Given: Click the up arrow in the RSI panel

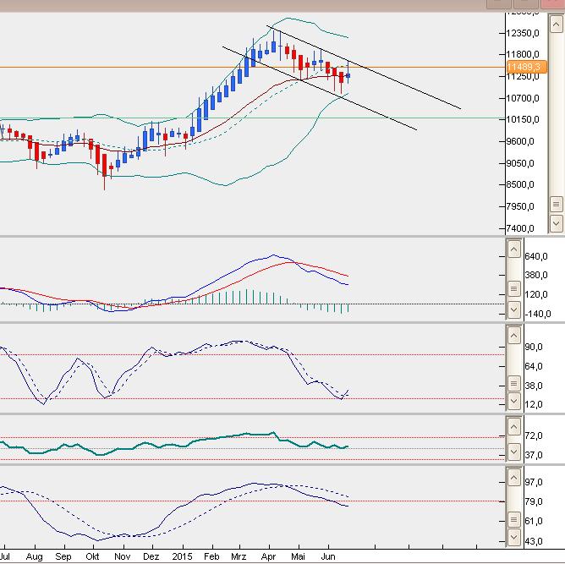Looking at the screenshot, I should (513, 427).
